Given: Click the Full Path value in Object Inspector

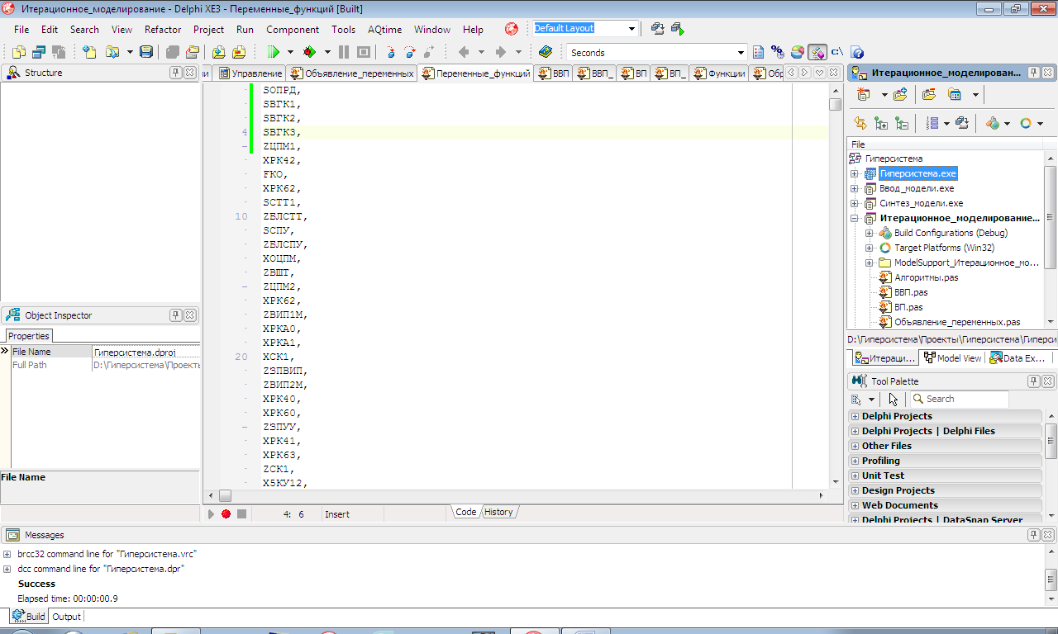Looking at the screenshot, I should click(x=145, y=365).
